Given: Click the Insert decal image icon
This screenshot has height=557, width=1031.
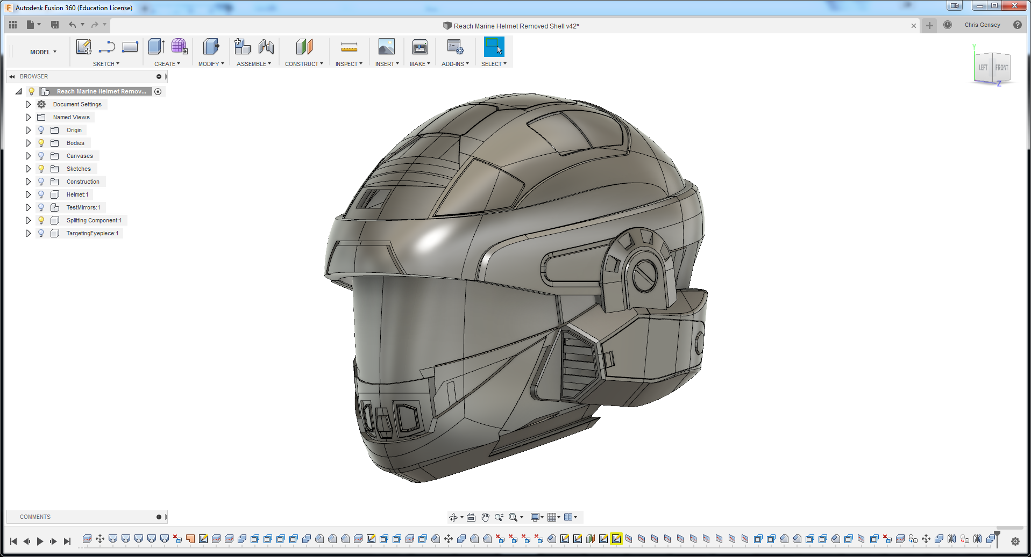Looking at the screenshot, I should [x=386, y=47].
